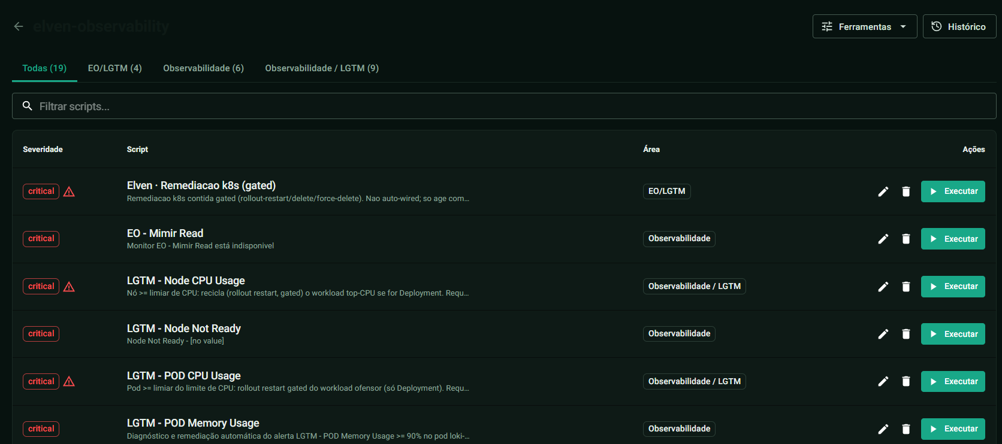
Task: Click critical badge on Node Not Ready row
Action: pos(41,334)
